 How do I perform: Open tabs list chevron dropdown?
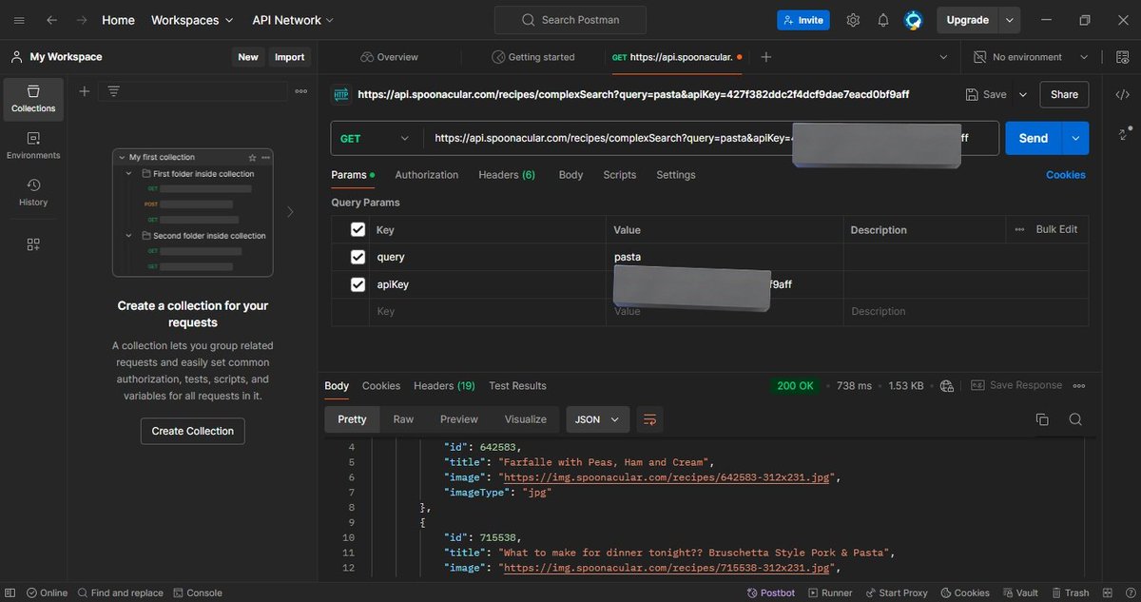click(943, 57)
